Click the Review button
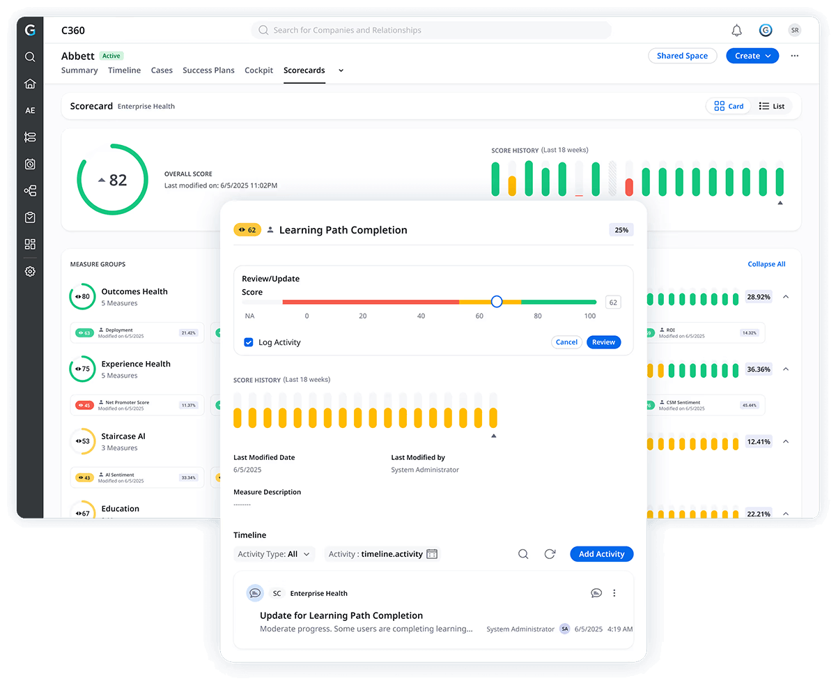Screen dimensions: 836x690 tap(603, 342)
